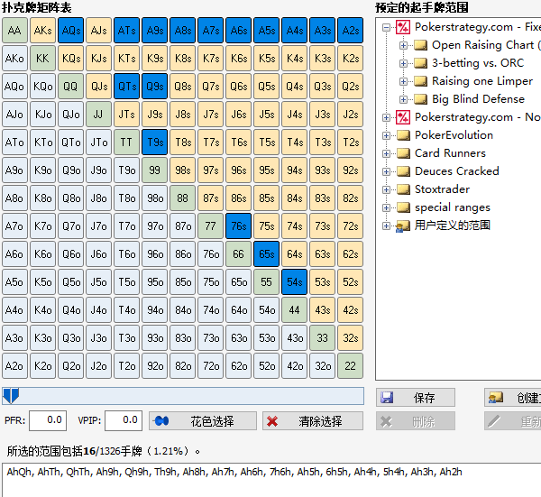Click the Card Runners folder icon
The height and width of the screenshot is (497, 541).
(403, 153)
